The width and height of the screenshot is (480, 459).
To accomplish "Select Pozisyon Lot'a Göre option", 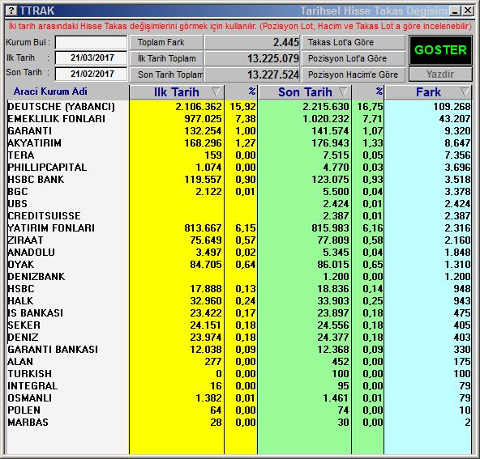I will point(354,58).
